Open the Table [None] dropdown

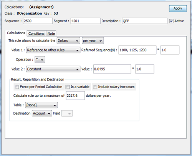point(41,105)
